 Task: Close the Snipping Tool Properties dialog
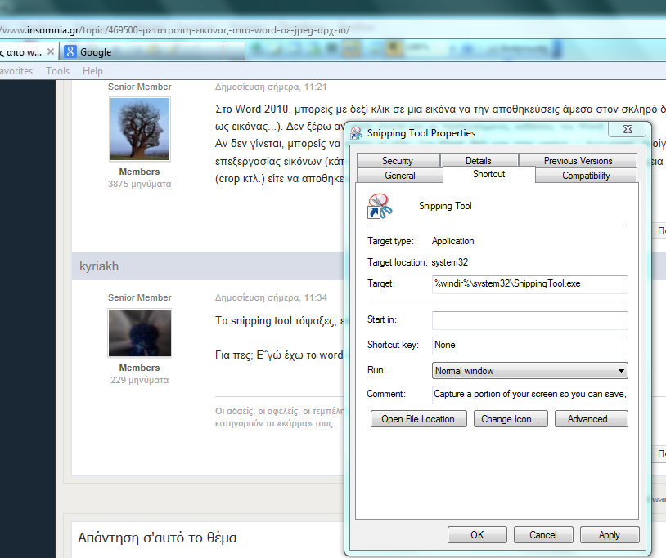tap(628, 129)
